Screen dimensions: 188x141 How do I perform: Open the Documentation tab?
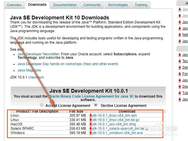pos(65,5)
